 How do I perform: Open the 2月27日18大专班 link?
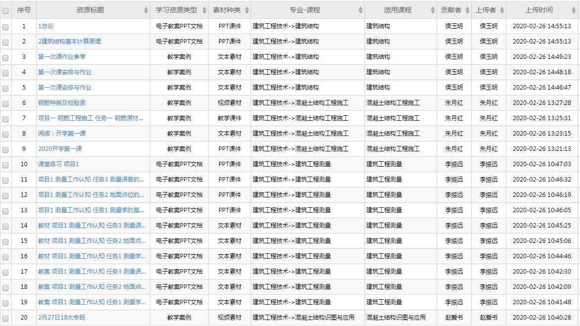[62, 318]
